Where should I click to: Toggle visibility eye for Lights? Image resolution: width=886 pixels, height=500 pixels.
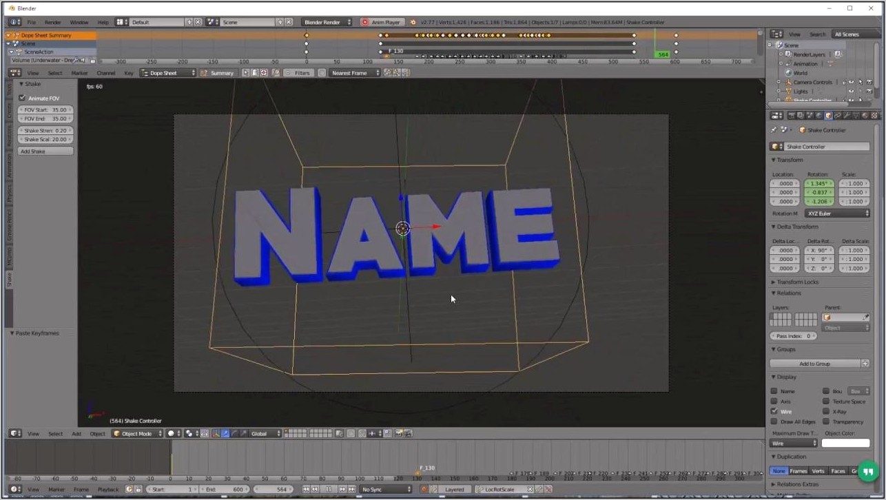point(851,91)
